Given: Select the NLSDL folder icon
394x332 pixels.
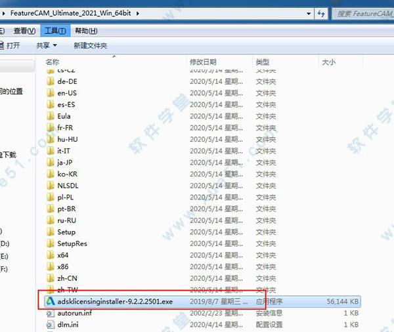Looking at the screenshot, I should pyautogui.click(x=51, y=185).
